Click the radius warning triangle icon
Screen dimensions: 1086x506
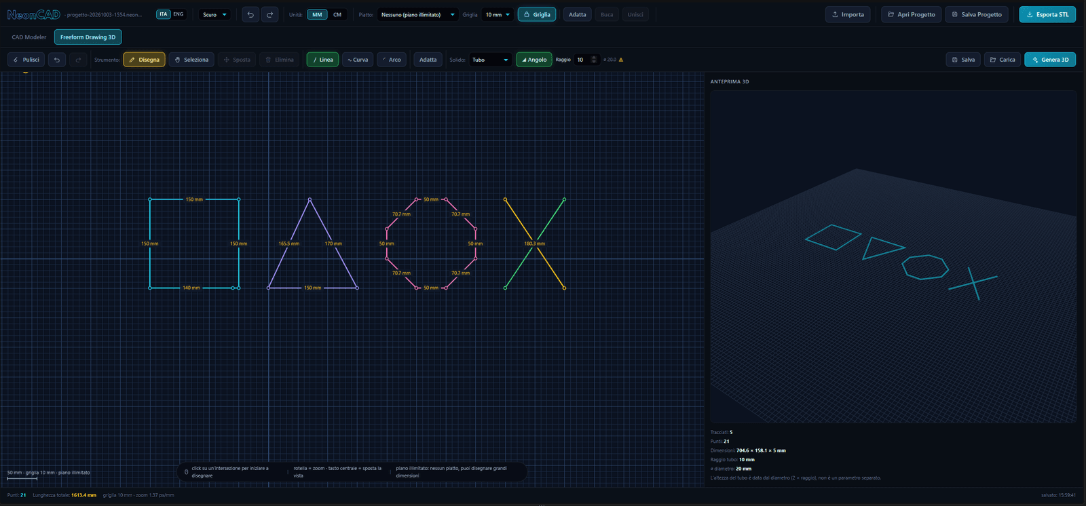[621, 60]
